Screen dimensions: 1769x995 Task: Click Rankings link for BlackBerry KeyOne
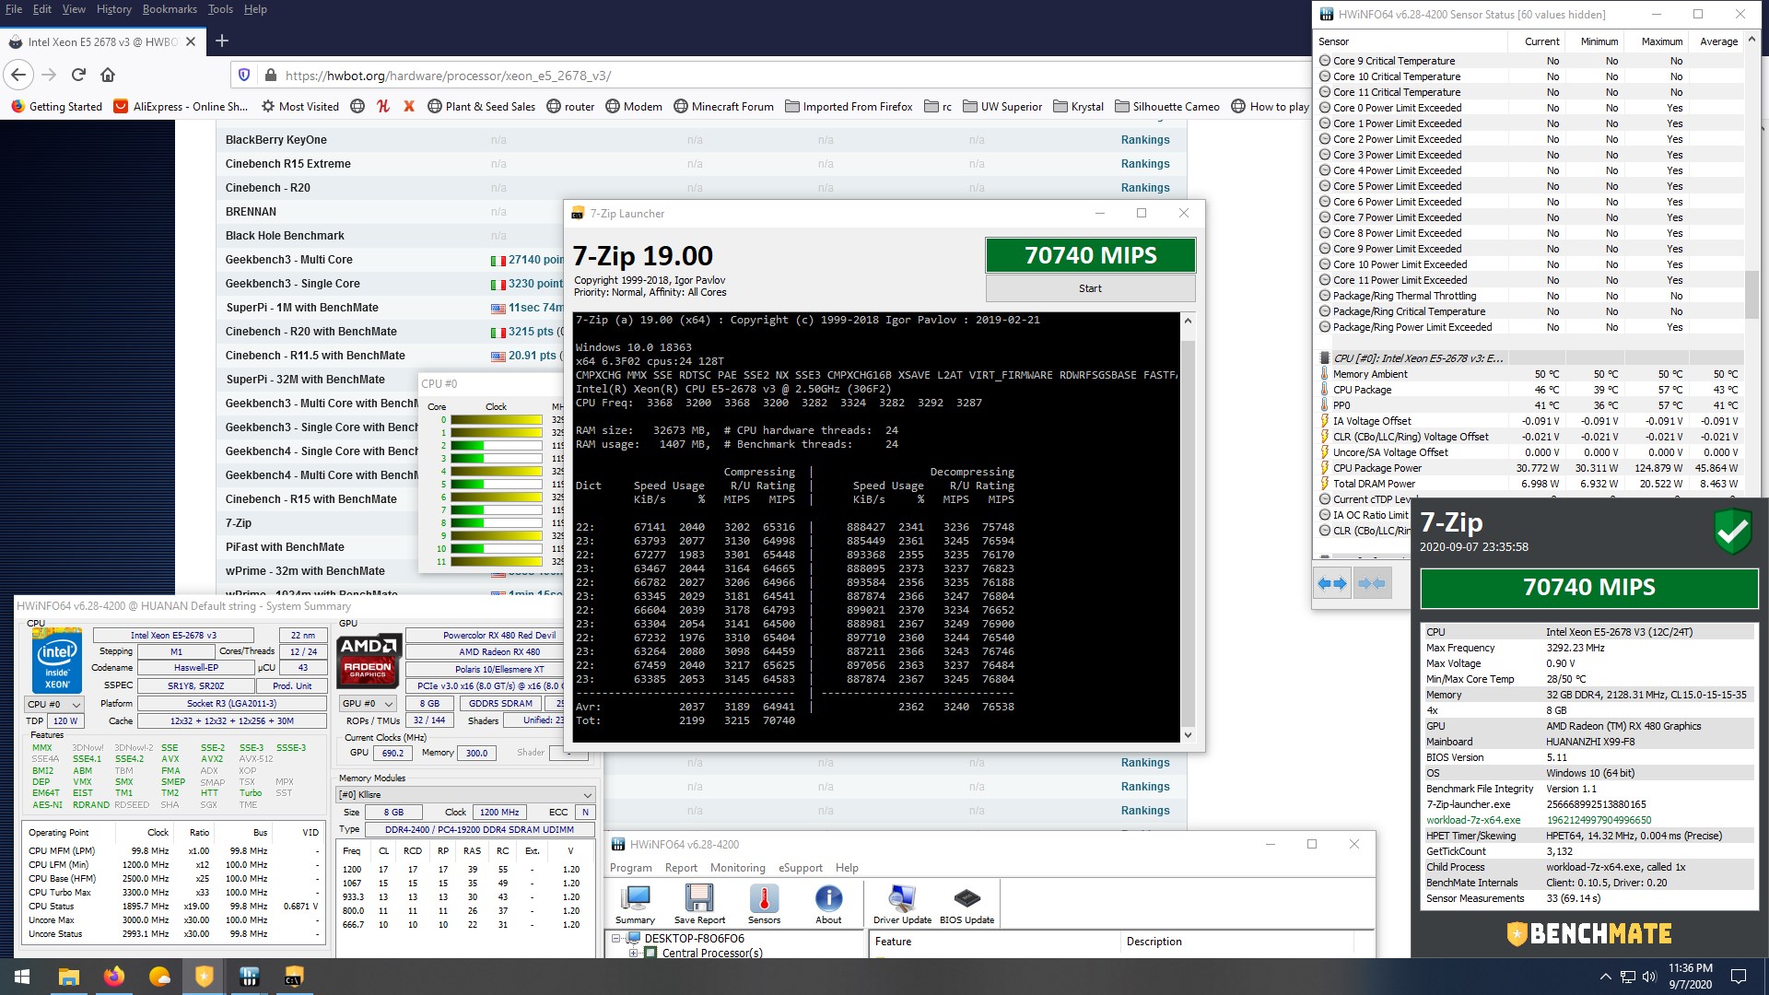[x=1145, y=140]
